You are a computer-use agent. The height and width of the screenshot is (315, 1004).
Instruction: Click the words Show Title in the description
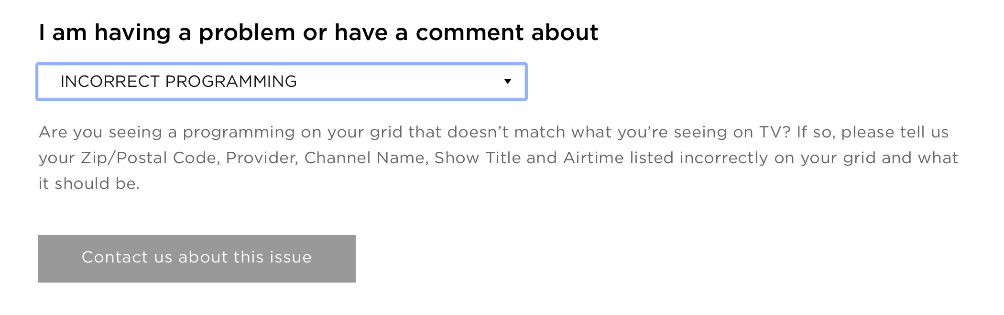coord(477,158)
